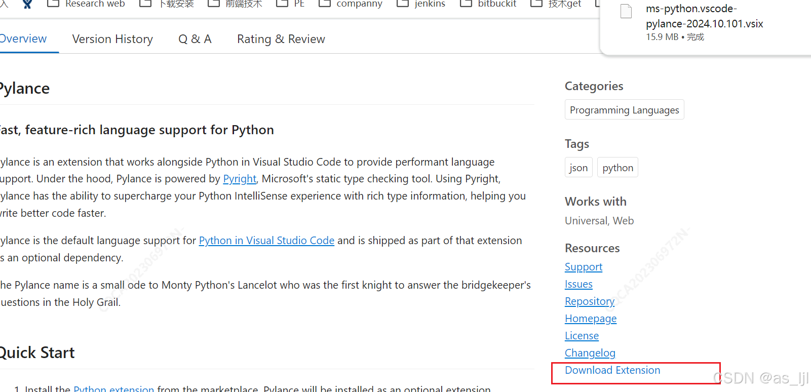This screenshot has width=811, height=392.
Task: Open the bitbuckit bookmark folder
Action: coord(488,4)
